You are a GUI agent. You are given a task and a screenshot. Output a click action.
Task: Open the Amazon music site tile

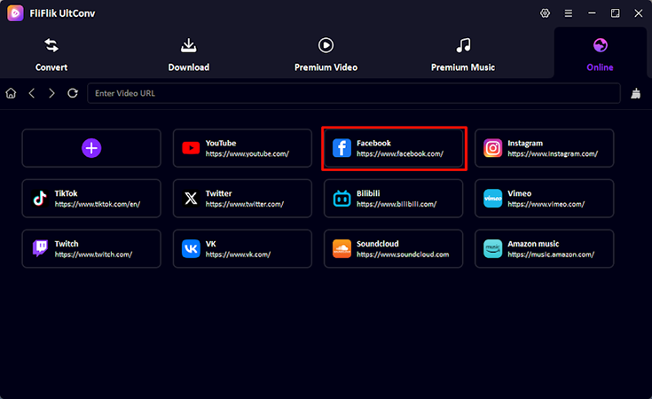(x=545, y=248)
